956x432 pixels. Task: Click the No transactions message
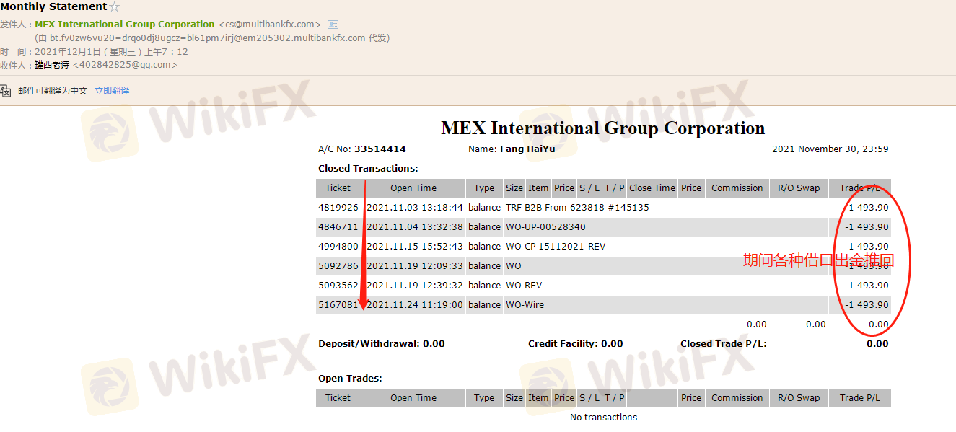604,418
